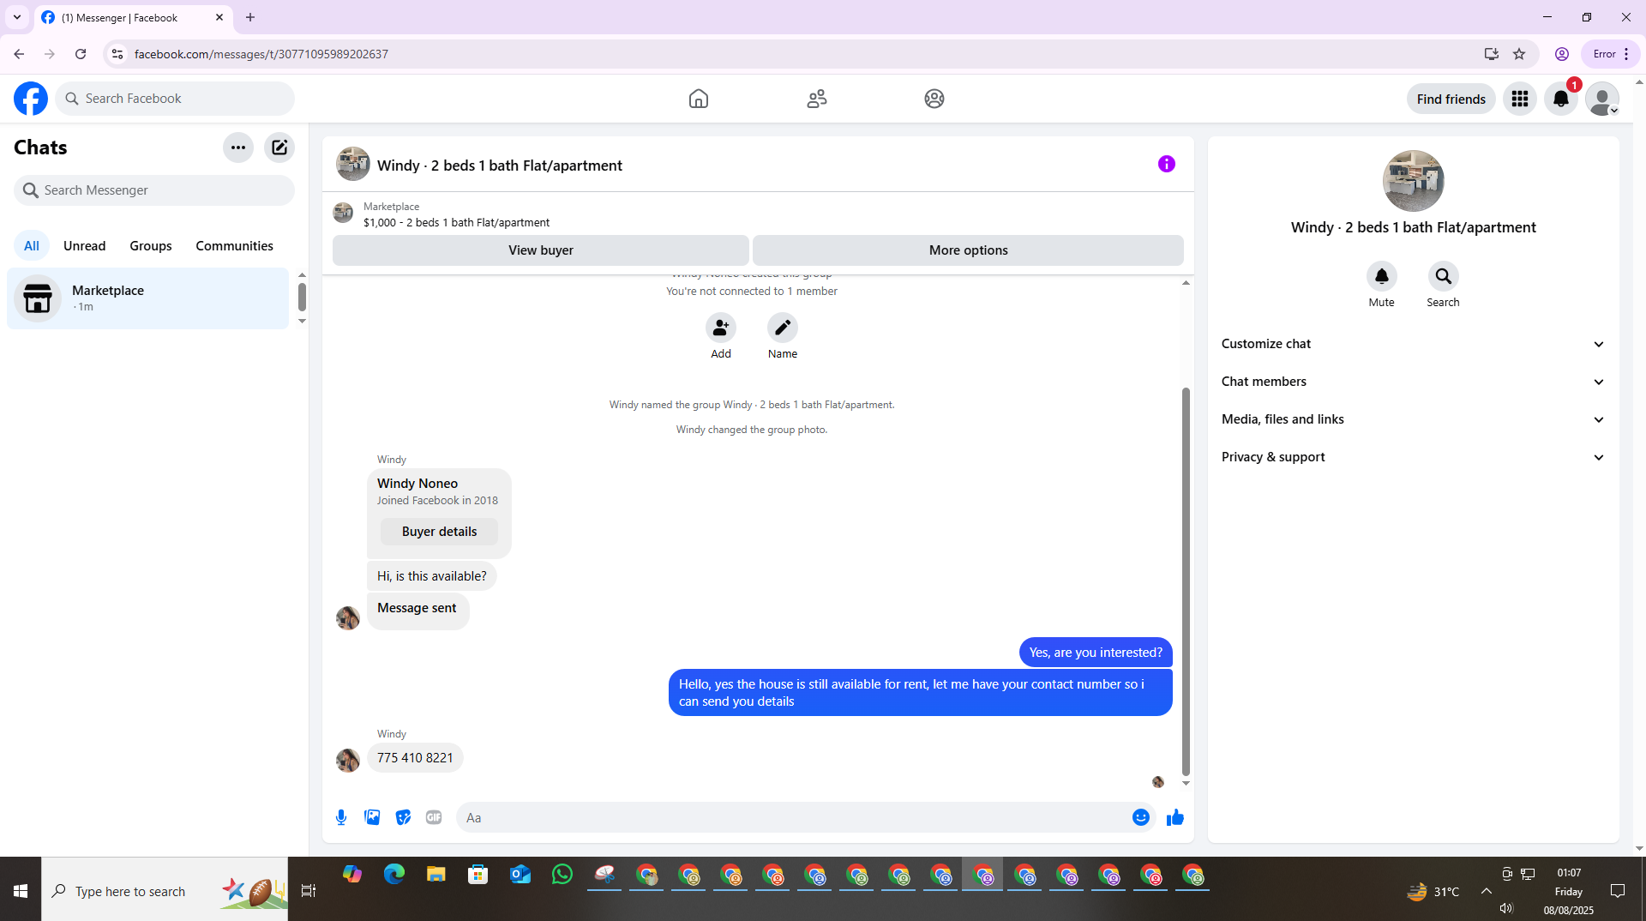This screenshot has width=1646, height=921.
Task: Select the Communities tab
Action: 235,246
